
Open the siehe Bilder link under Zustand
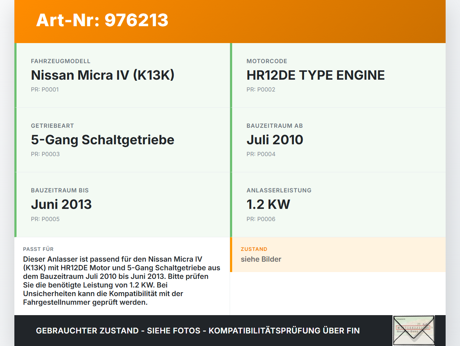tap(261, 259)
